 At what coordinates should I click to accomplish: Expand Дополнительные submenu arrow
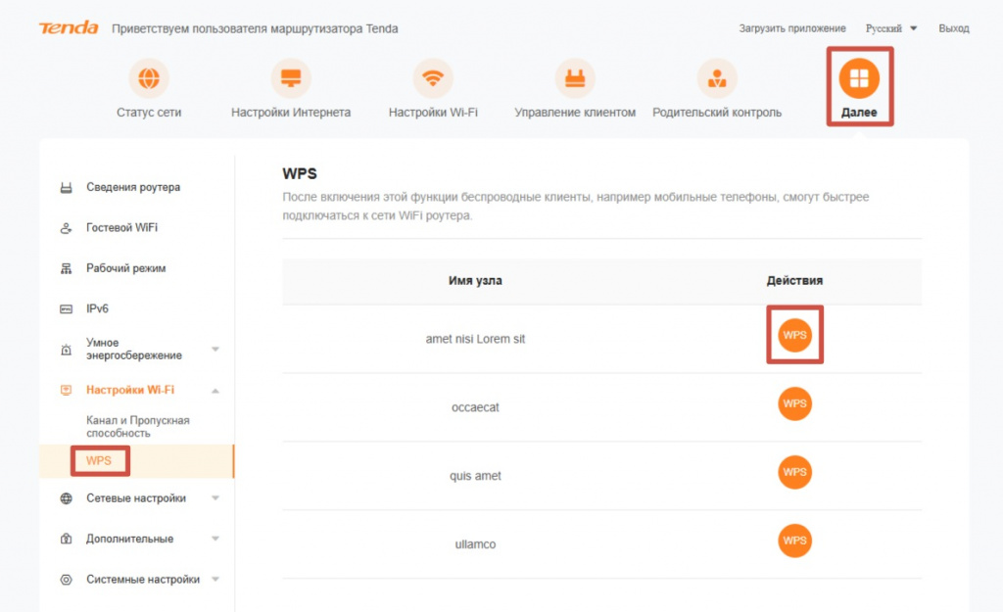click(x=215, y=539)
